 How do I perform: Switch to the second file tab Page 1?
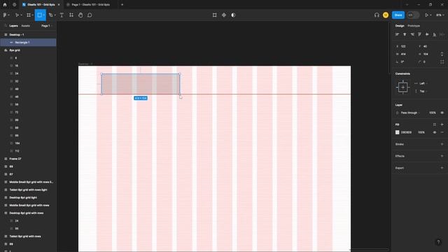click(90, 5)
